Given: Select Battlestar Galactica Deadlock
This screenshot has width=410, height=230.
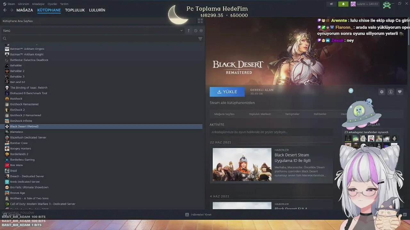Looking at the screenshot, I should coord(29,60).
